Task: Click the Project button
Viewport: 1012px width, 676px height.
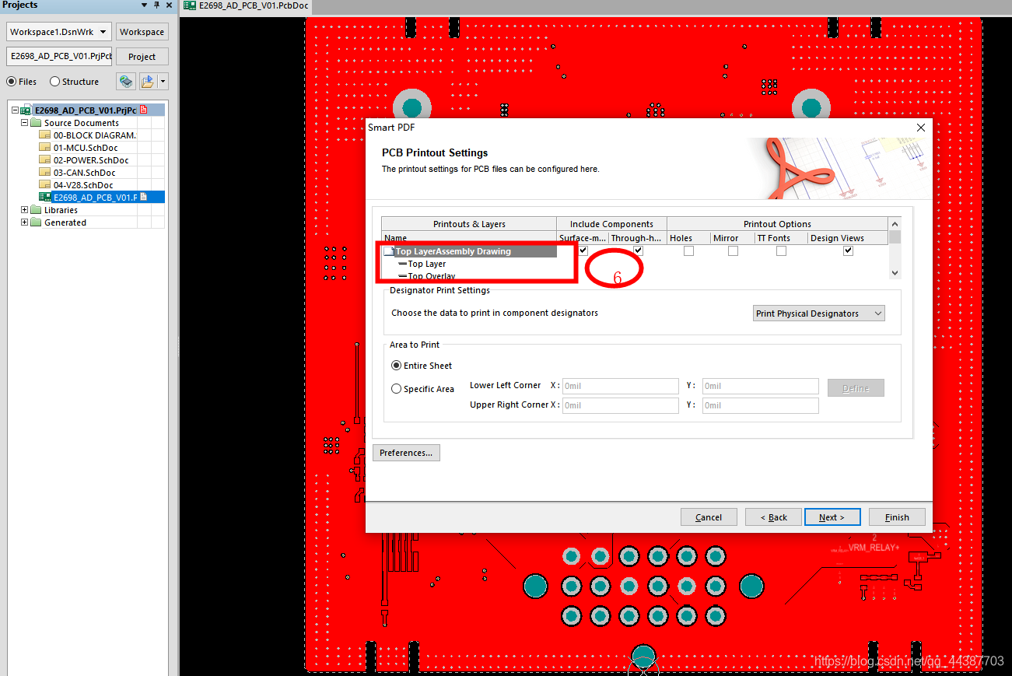Action: [142, 57]
